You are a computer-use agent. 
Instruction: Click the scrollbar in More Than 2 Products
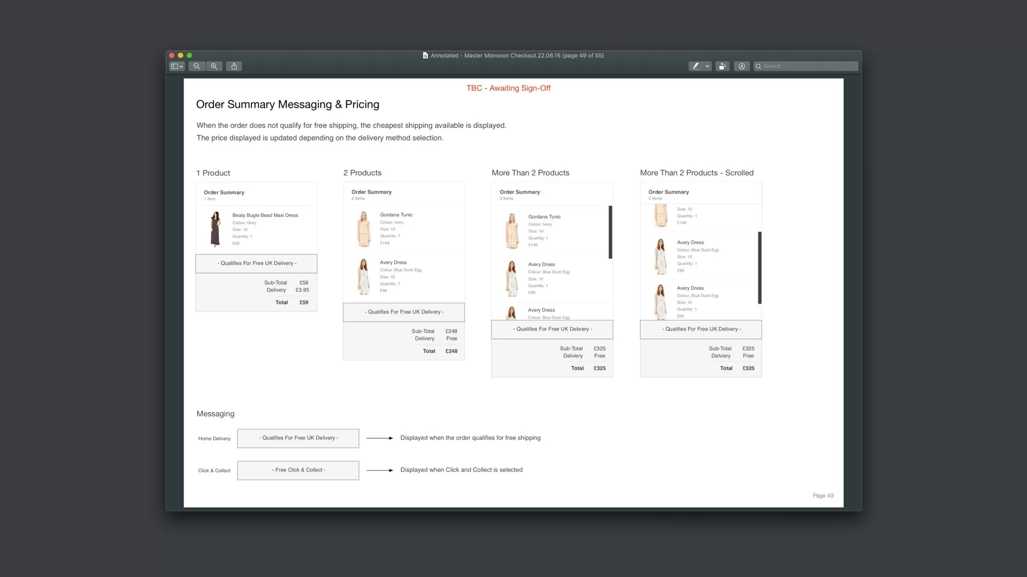click(x=610, y=232)
